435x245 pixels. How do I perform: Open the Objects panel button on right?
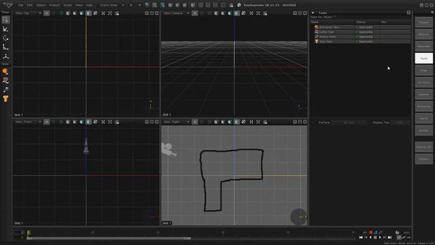coord(423,34)
